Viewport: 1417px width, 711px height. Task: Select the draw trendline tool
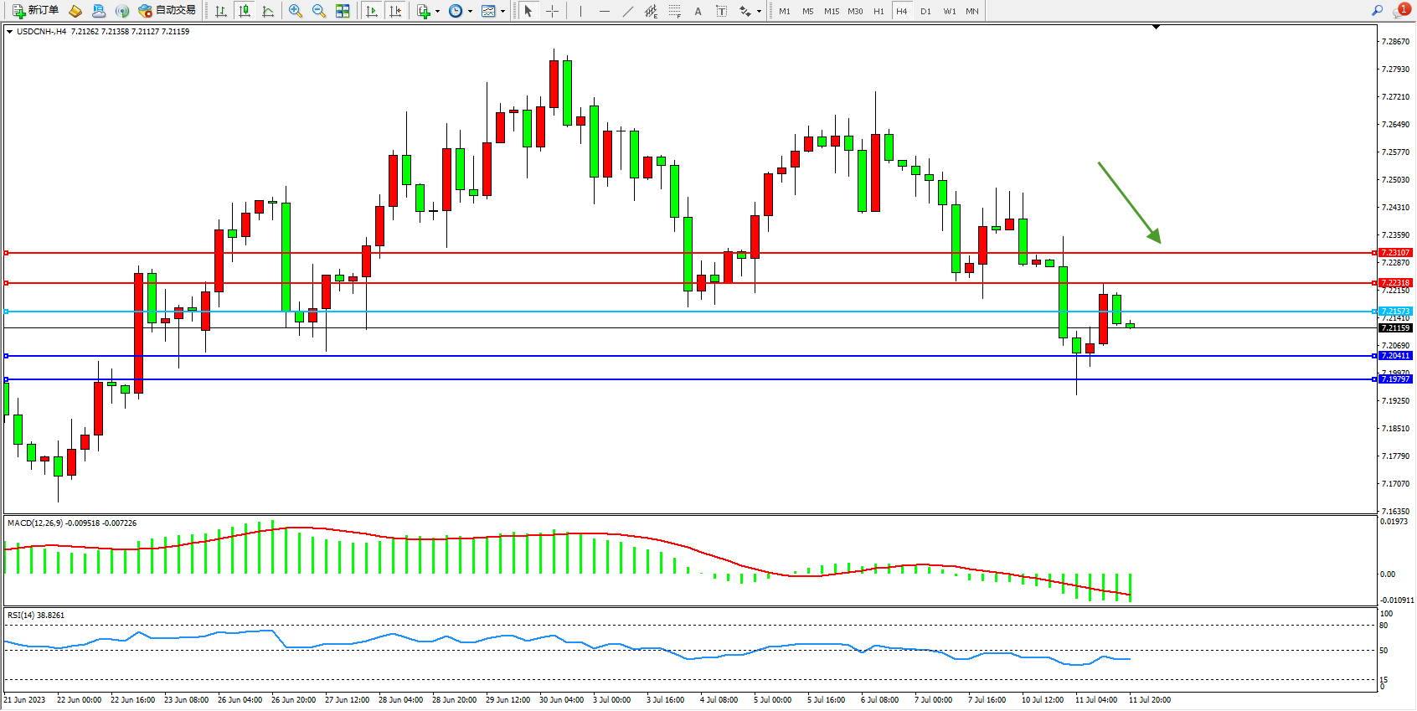pos(628,11)
